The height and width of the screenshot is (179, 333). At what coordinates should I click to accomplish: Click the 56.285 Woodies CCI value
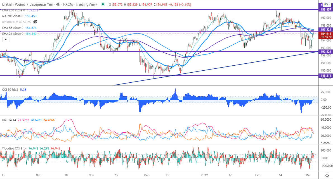[x=44, y=149]
